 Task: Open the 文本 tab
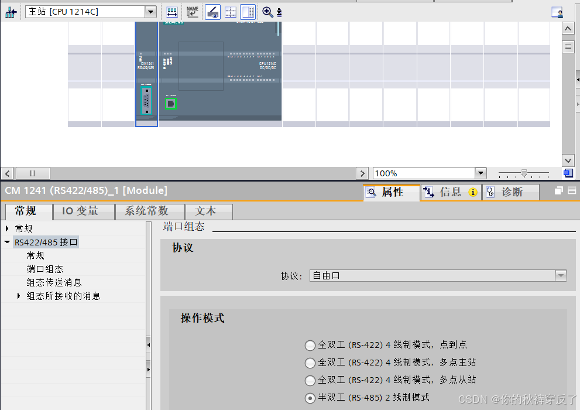coord(209,211)
